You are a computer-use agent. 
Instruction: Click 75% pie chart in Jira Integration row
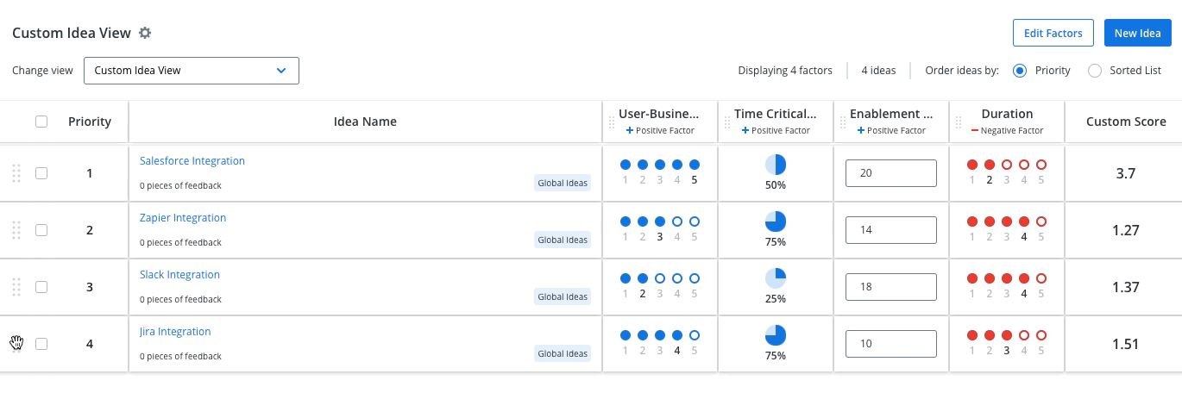776,335
